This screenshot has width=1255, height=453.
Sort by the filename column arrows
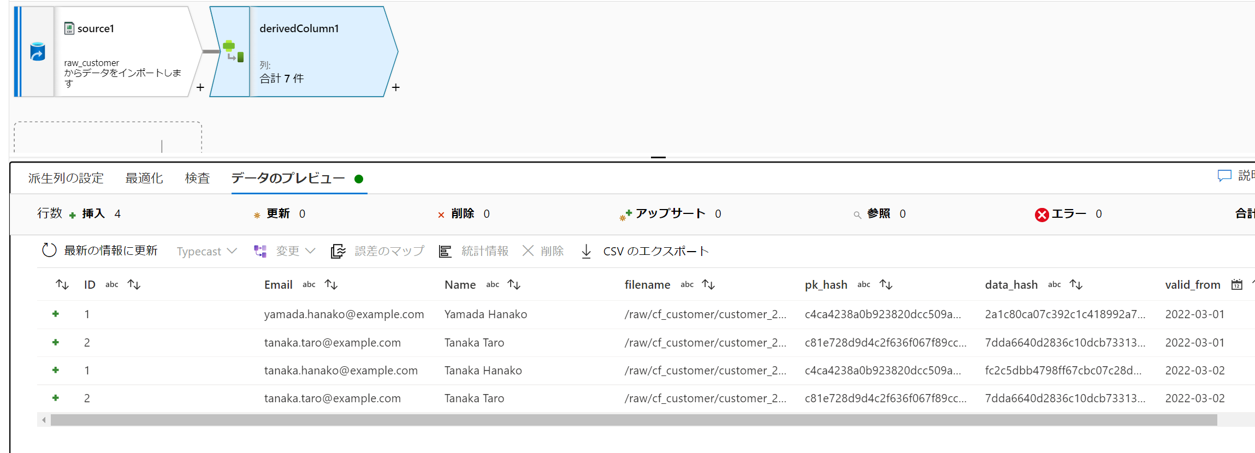click(708, 284)
